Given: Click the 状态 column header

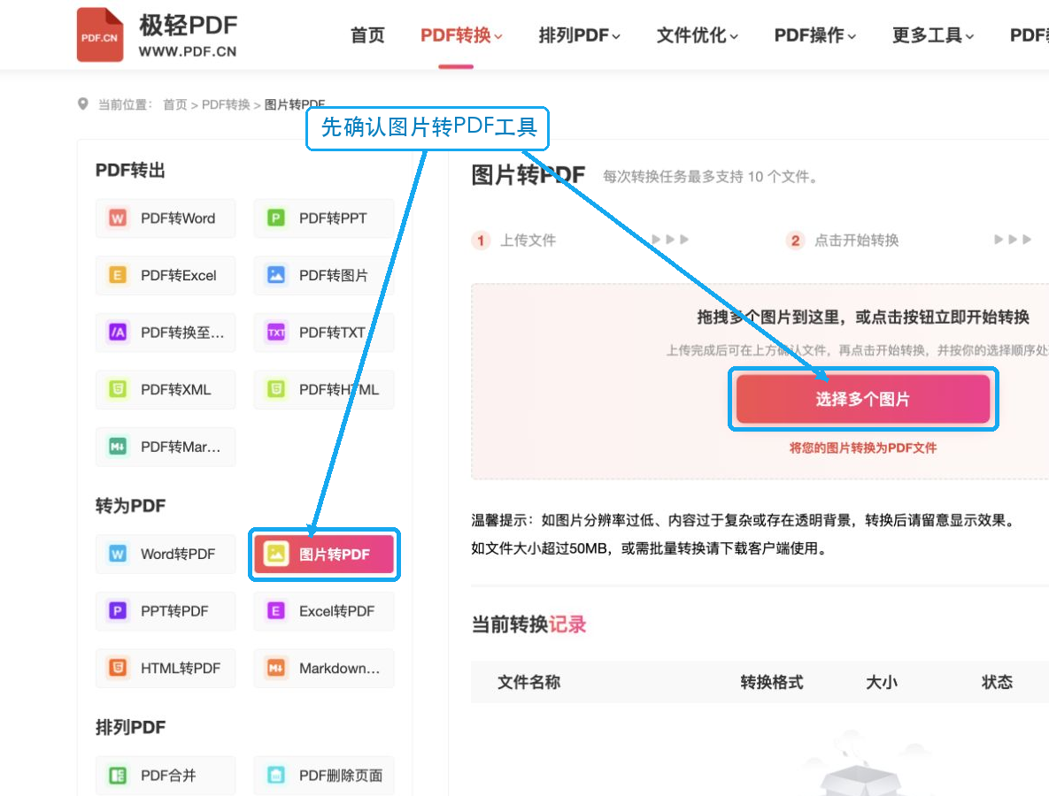Looking at the screenshot, I should tap(997, 682).
